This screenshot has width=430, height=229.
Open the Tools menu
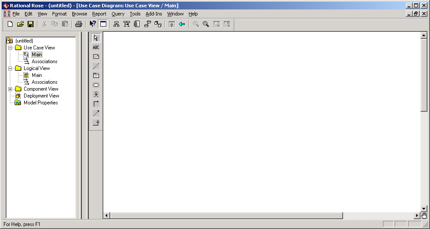tap(135, 14)
